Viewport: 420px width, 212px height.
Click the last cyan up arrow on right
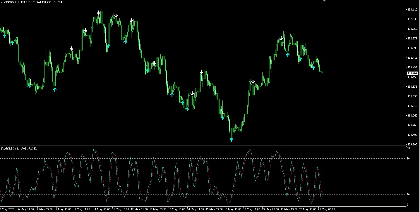pyautogui.click(x=313, y=68)
